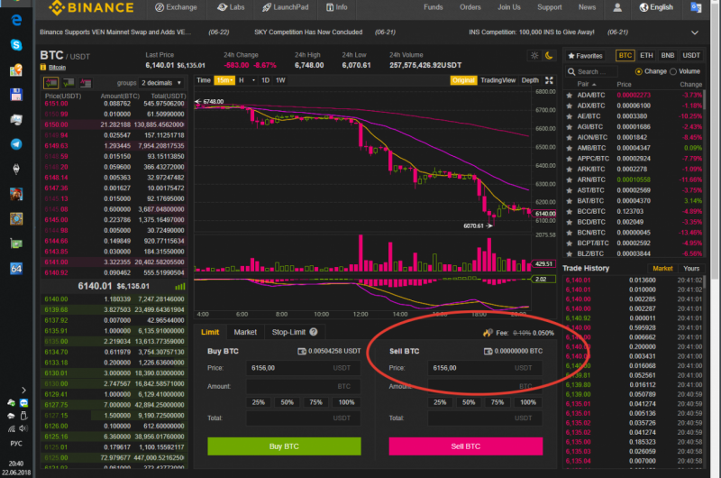Click the BNB fee discount icon
Viewport: 721px width, 478px height.
click(x=488, y=332)
